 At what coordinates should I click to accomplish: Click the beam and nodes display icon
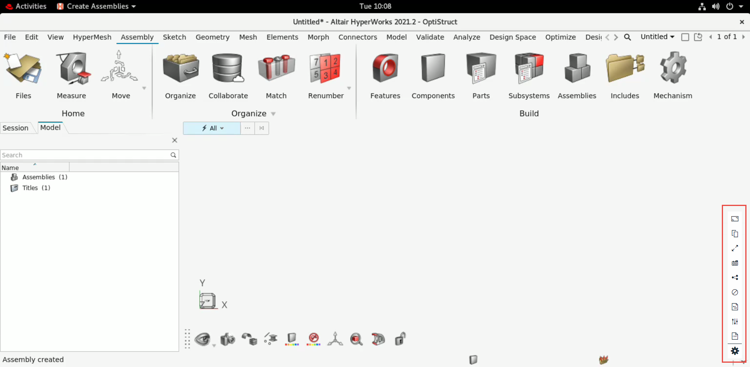coord(271,339)
